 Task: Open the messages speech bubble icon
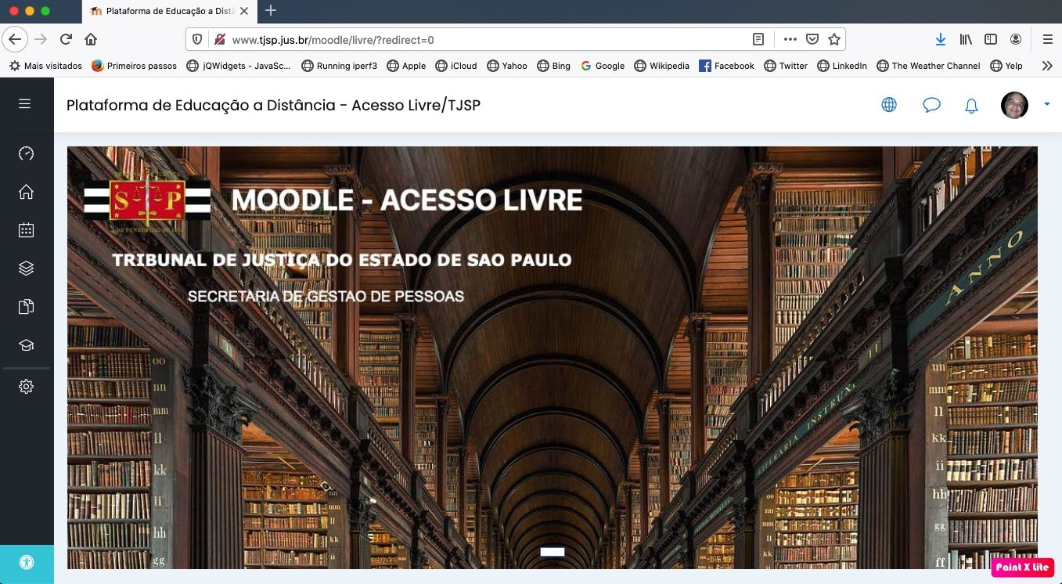tap(931, 105)
